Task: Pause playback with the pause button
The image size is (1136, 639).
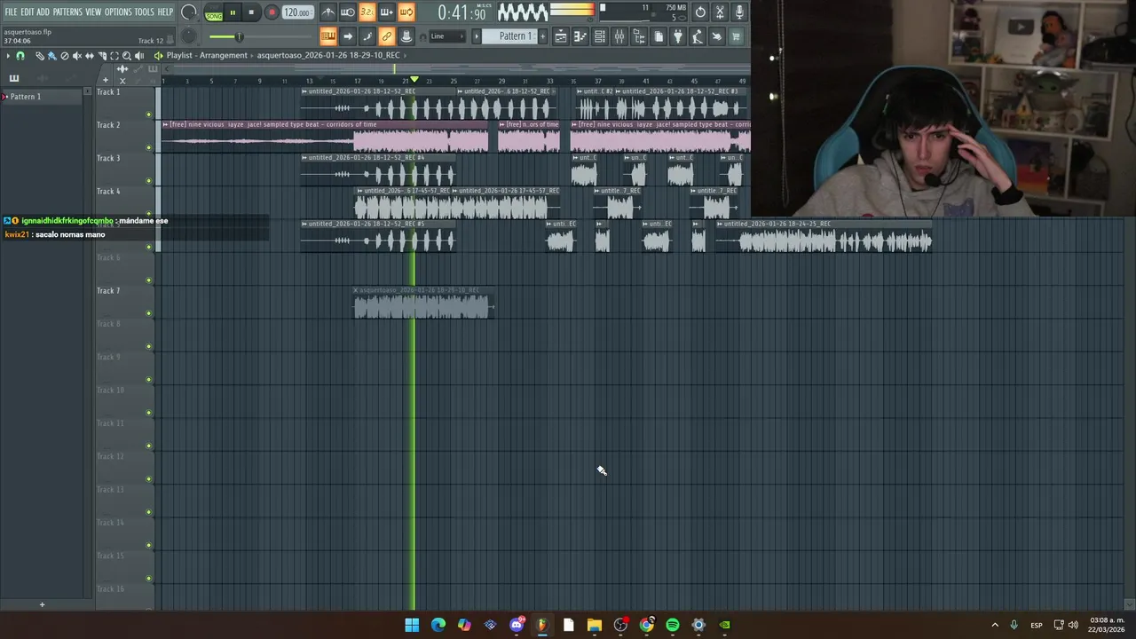Action: 233,12
